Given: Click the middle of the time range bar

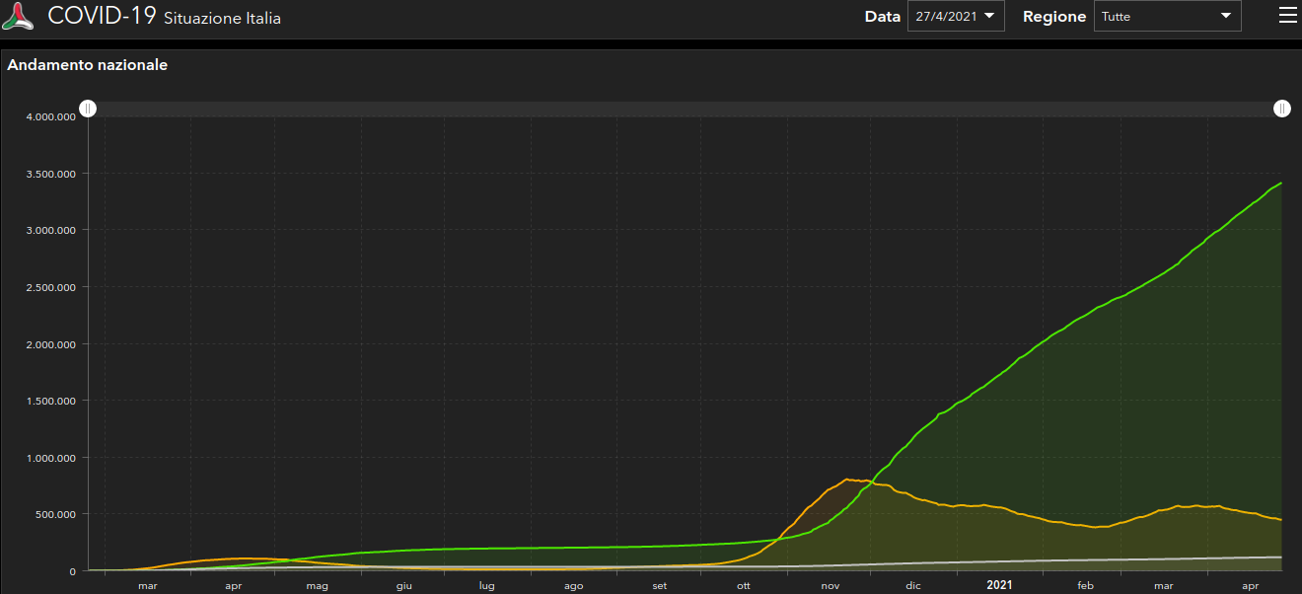Looking at the screenshot, I should tap(685, 109).
